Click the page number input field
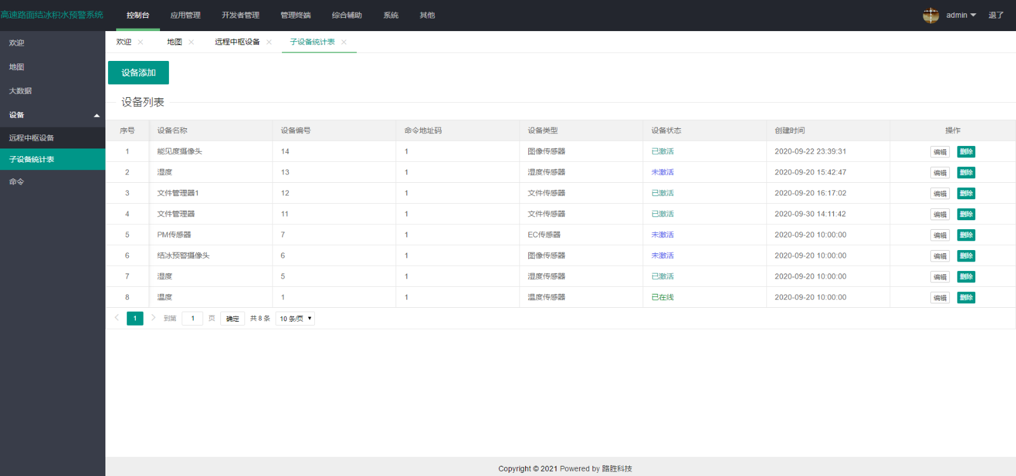 [192, 319]
